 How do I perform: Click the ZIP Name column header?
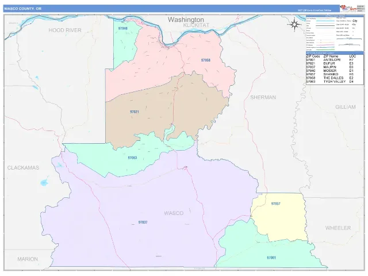[x=331, y=56]
